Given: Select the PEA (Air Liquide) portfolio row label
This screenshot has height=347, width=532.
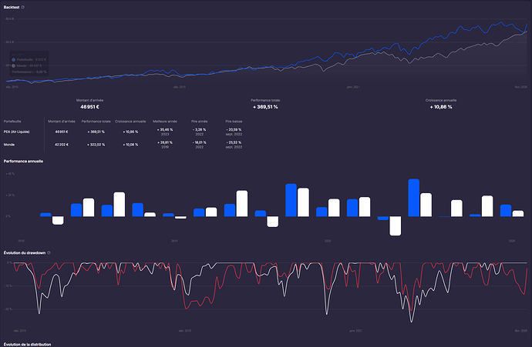Looking at the screenshot, I should (19, 132).
